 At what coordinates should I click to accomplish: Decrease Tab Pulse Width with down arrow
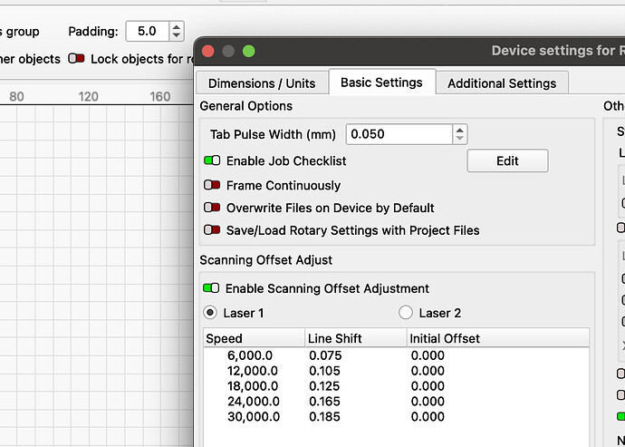coord(460,139)
